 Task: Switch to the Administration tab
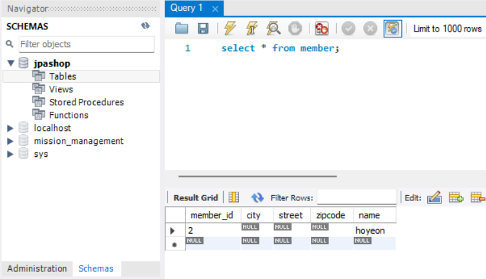(37, 269)
